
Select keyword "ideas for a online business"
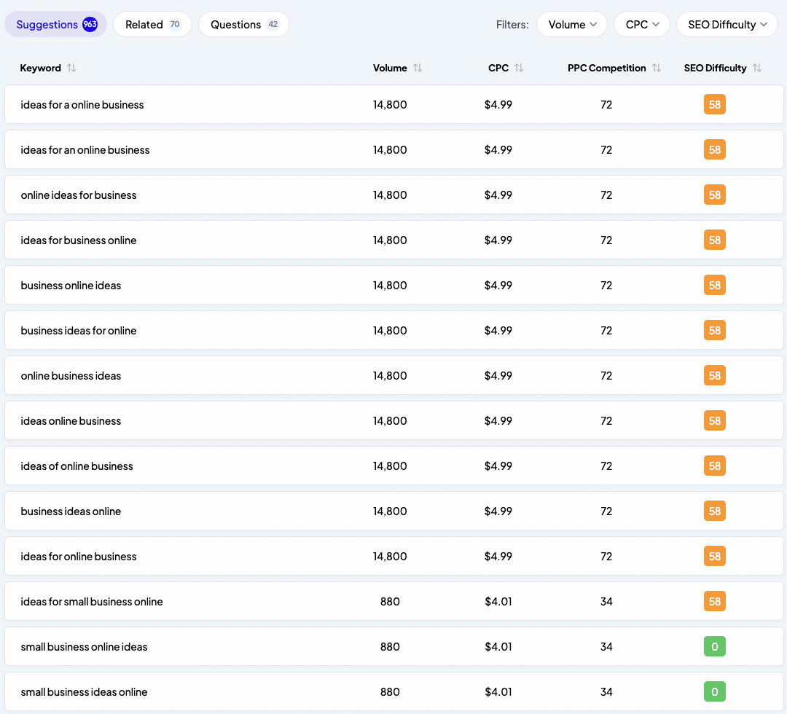(82, 104)
